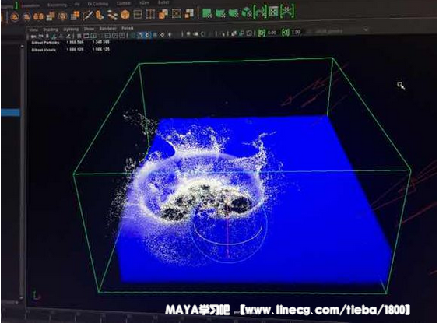This screenshot has width=439, height=323.
Task: Click the paired orange bodies shelf icon
Action: pos(39,16)
